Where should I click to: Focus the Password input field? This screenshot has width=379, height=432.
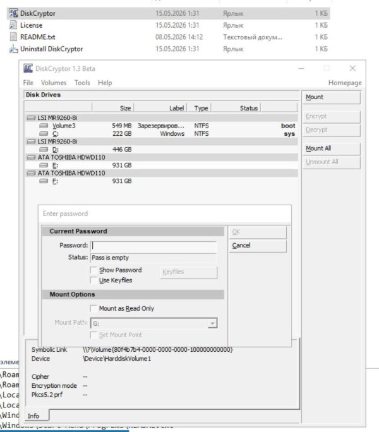click(x=153, y=246)
